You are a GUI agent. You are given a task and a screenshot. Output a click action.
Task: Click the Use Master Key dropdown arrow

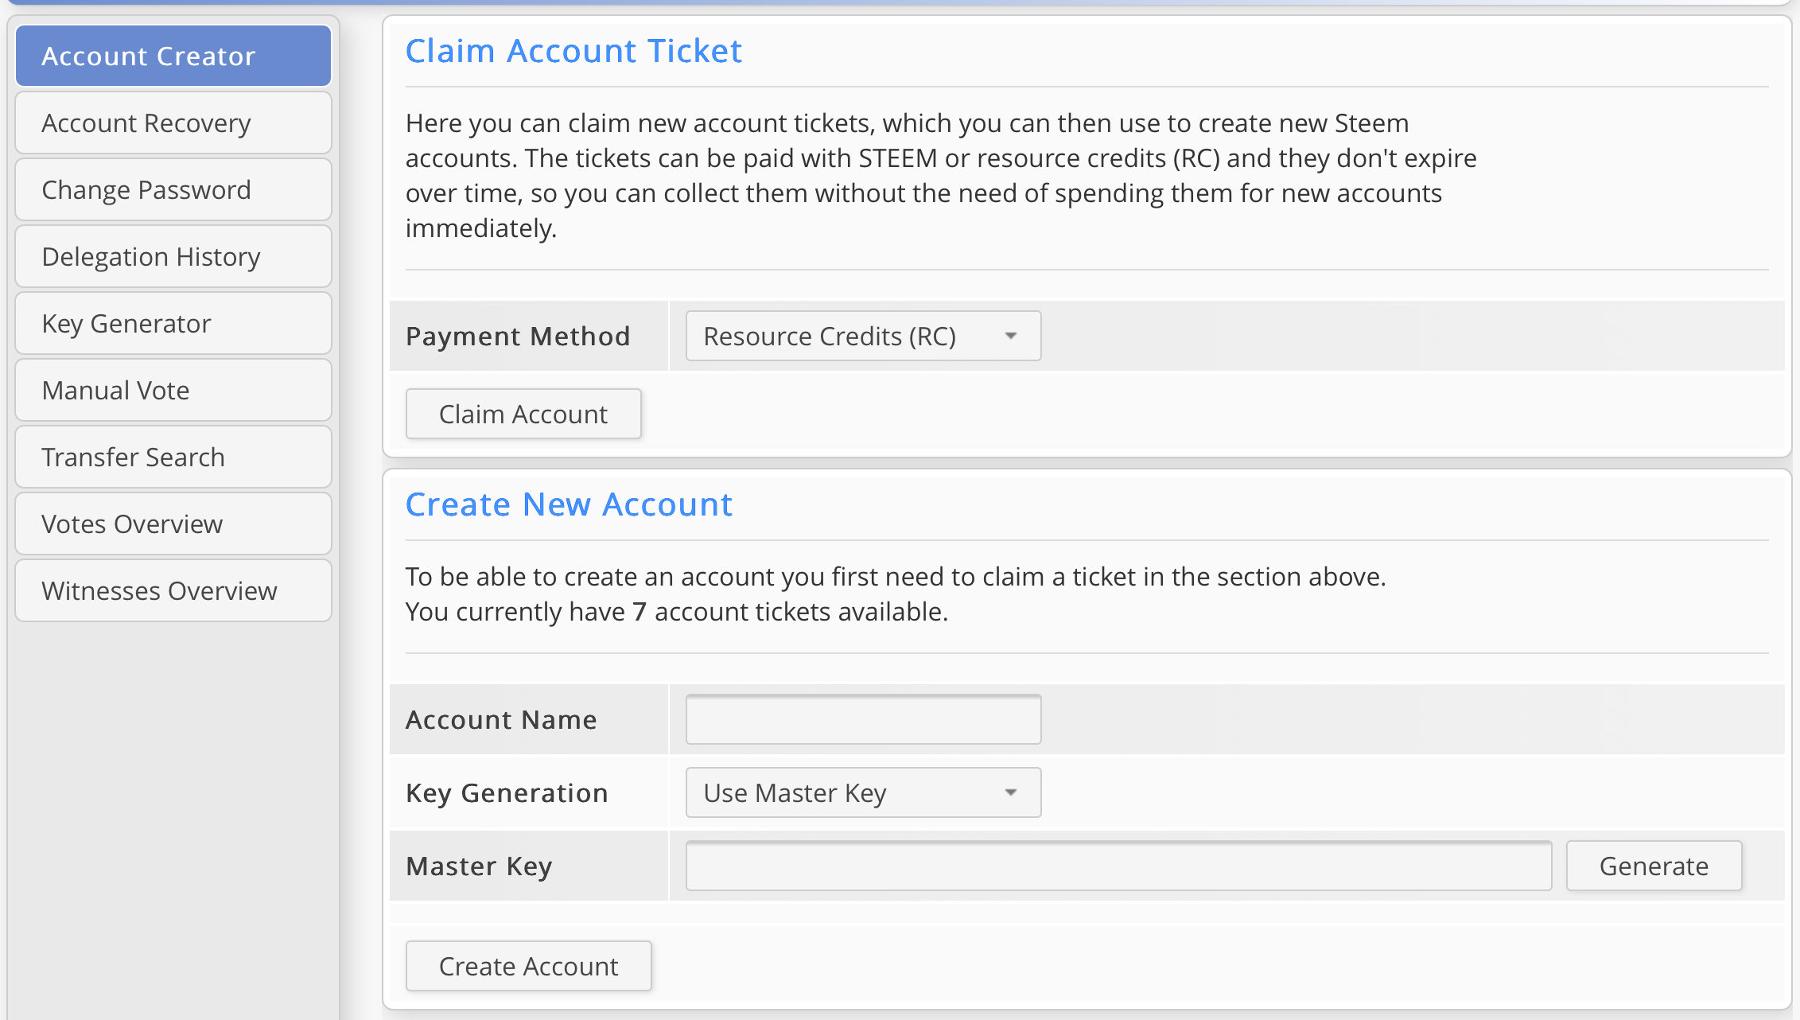click(1011, 793)
